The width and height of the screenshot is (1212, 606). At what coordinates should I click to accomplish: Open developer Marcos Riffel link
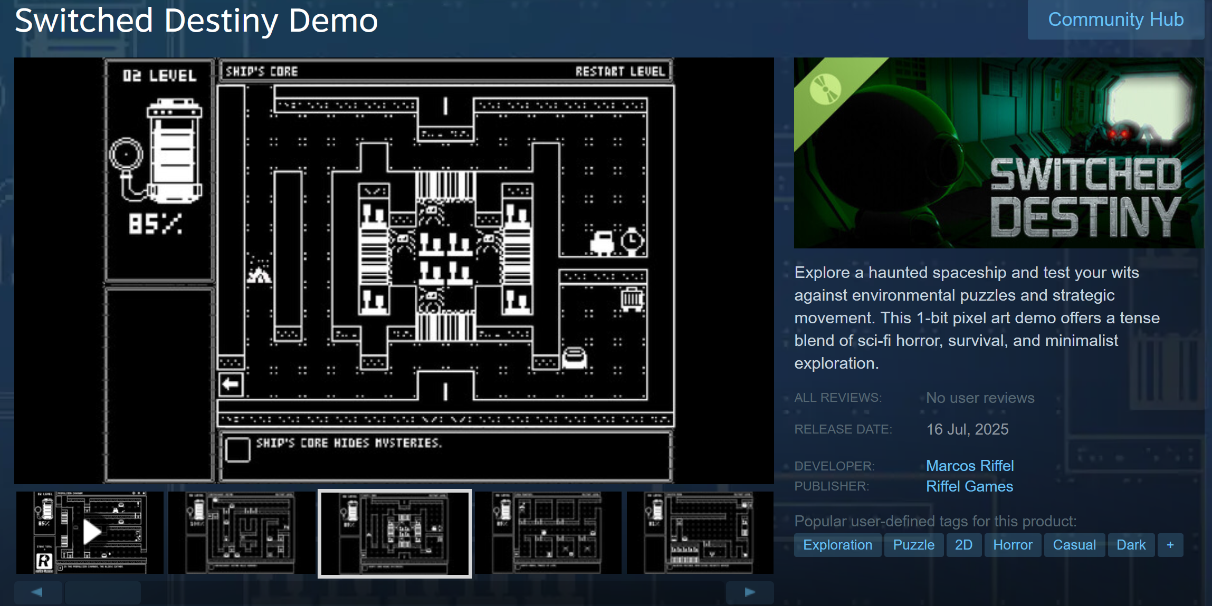click(970, 466)
